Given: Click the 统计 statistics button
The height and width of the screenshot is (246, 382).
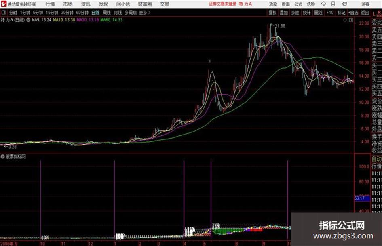Looking at the screenshot, I should coord(307,13).
